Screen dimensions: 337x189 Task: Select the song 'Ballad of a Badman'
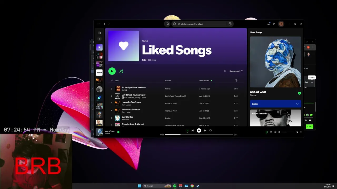click(131, 109)
